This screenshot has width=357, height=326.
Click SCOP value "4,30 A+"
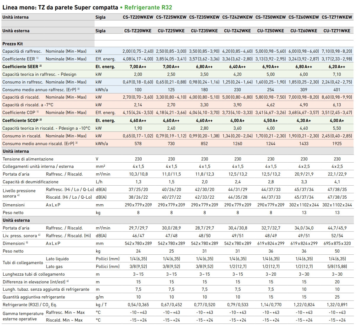(304, 121)
